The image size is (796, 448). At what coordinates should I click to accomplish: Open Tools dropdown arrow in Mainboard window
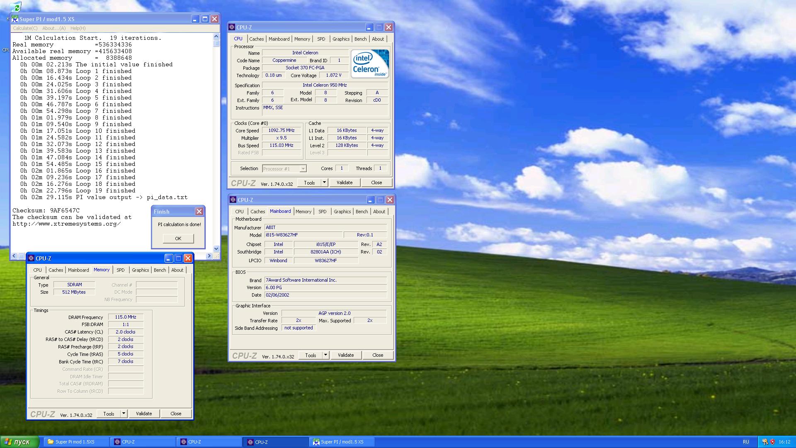click(x=326, y=355)
